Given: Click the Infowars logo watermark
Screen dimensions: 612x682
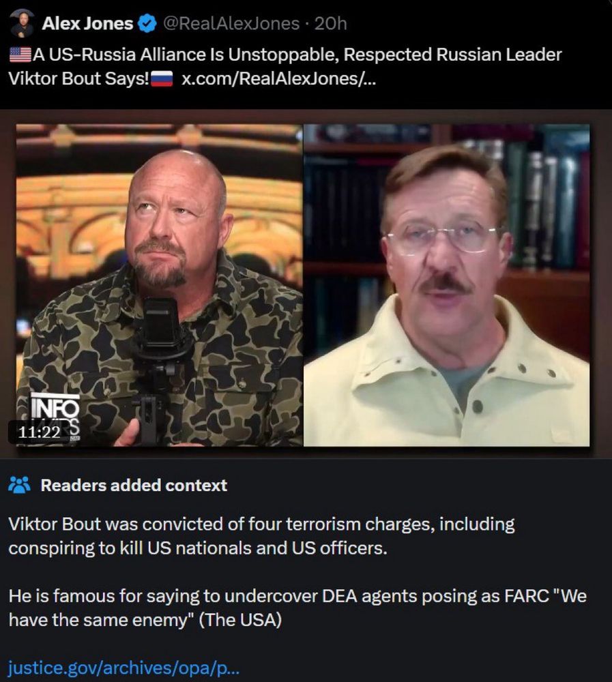Looking at the screenshot, I should pos(54,417).
